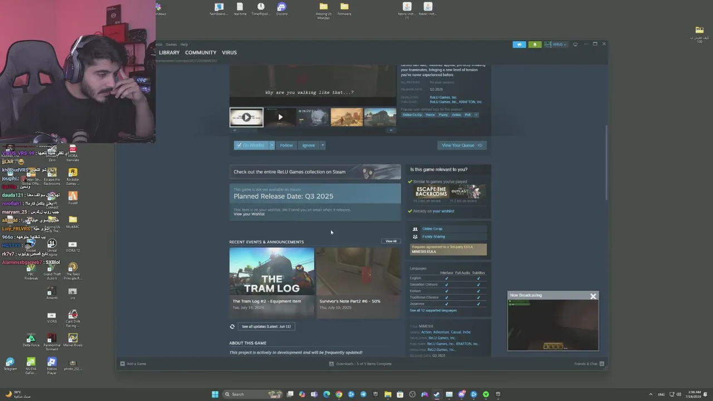The image size is (713, 401).
Task: Open The Tram Log #2 announcement
Action: click(x=272, y=283)
